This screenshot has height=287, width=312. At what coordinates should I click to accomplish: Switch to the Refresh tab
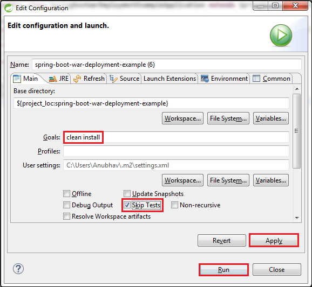89,79
